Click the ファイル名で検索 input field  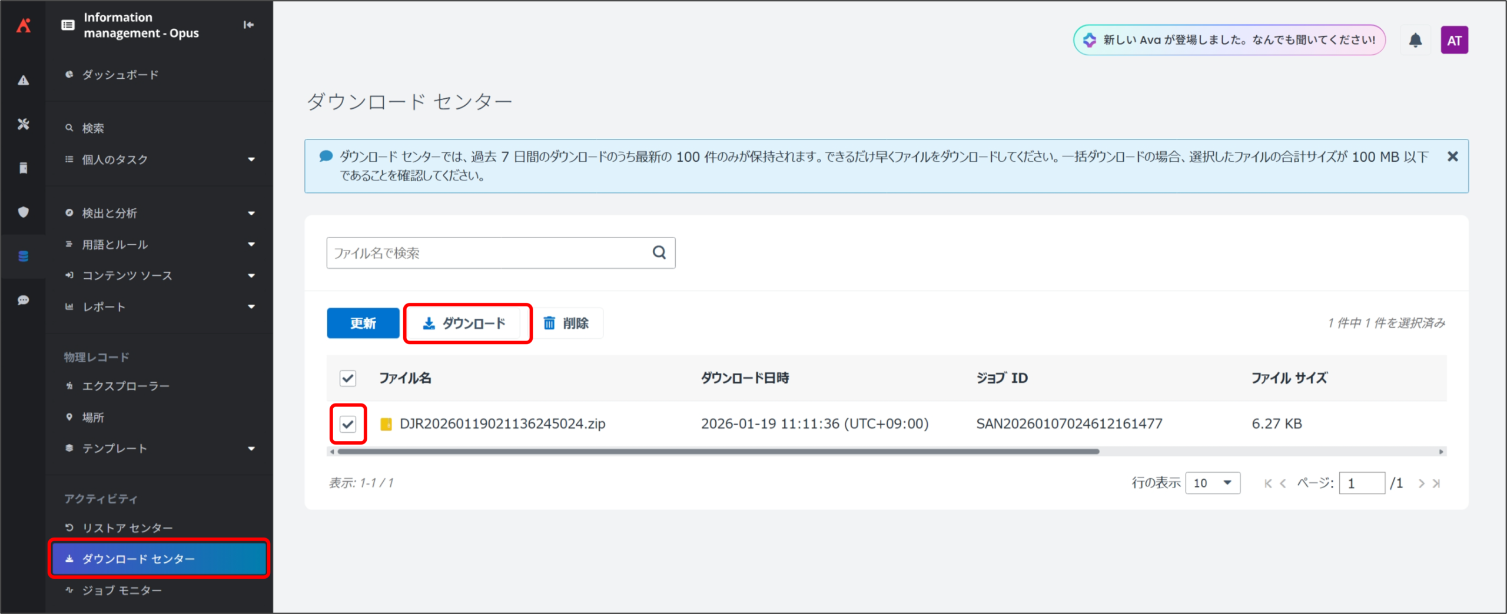[489, 253]
